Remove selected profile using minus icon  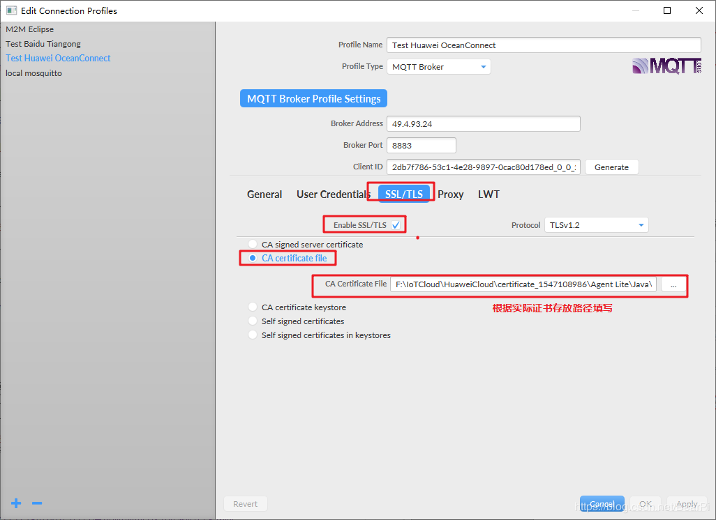[37, 503]
